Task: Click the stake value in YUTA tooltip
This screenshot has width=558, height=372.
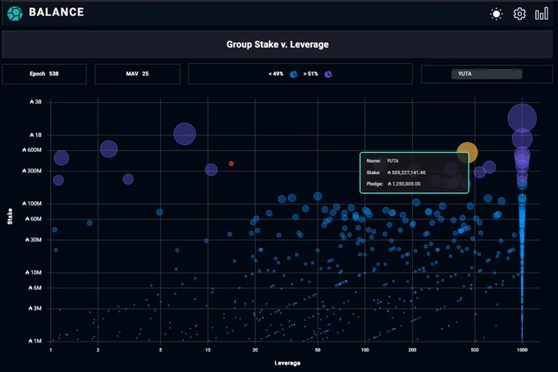Action: click(406, 172)
